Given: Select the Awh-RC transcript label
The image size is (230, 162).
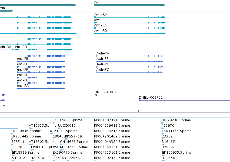Looking at the screenshot, I should click(x=100, y=25).
